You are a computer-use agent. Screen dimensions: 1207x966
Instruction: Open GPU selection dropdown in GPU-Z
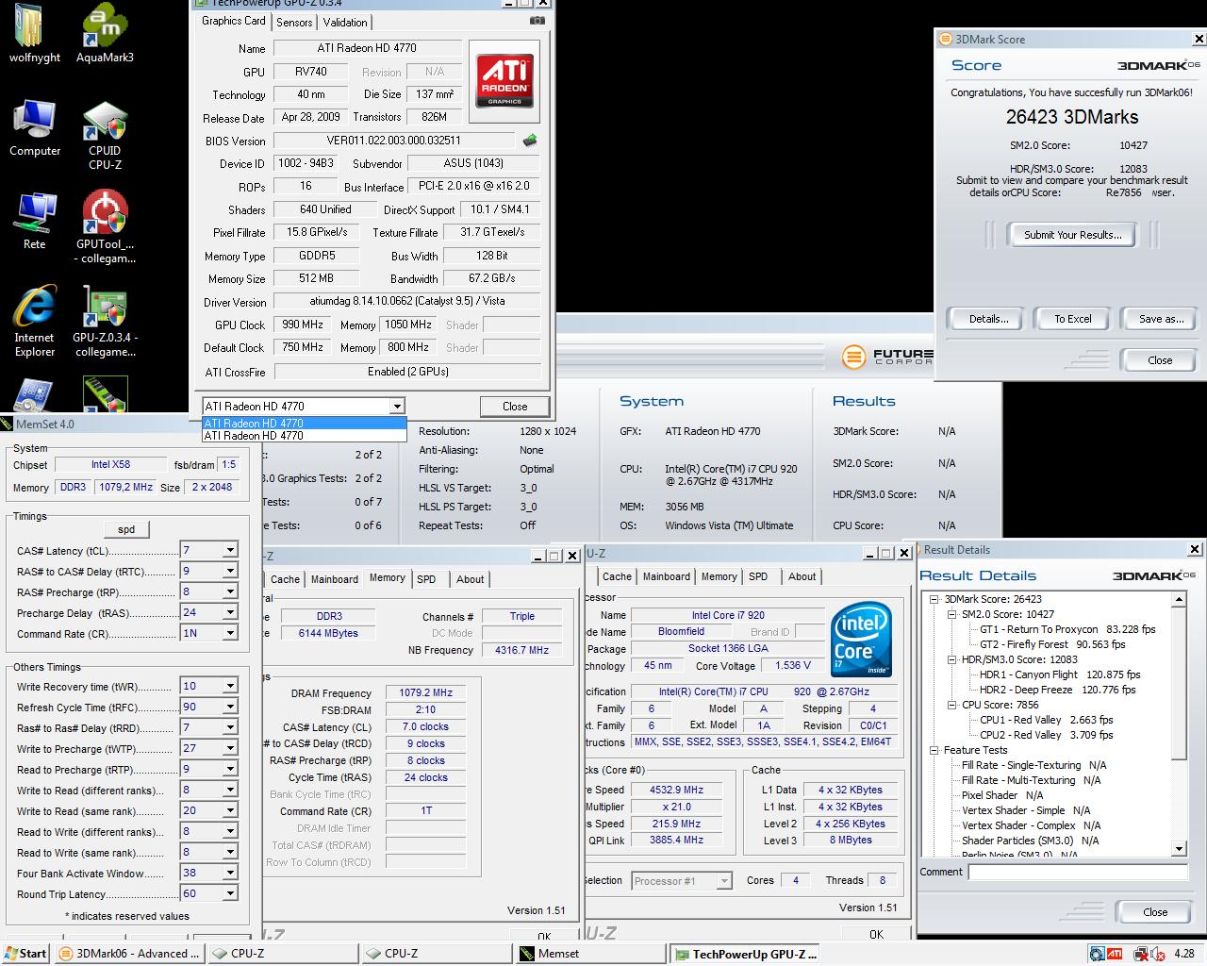[x=397, y=407]
